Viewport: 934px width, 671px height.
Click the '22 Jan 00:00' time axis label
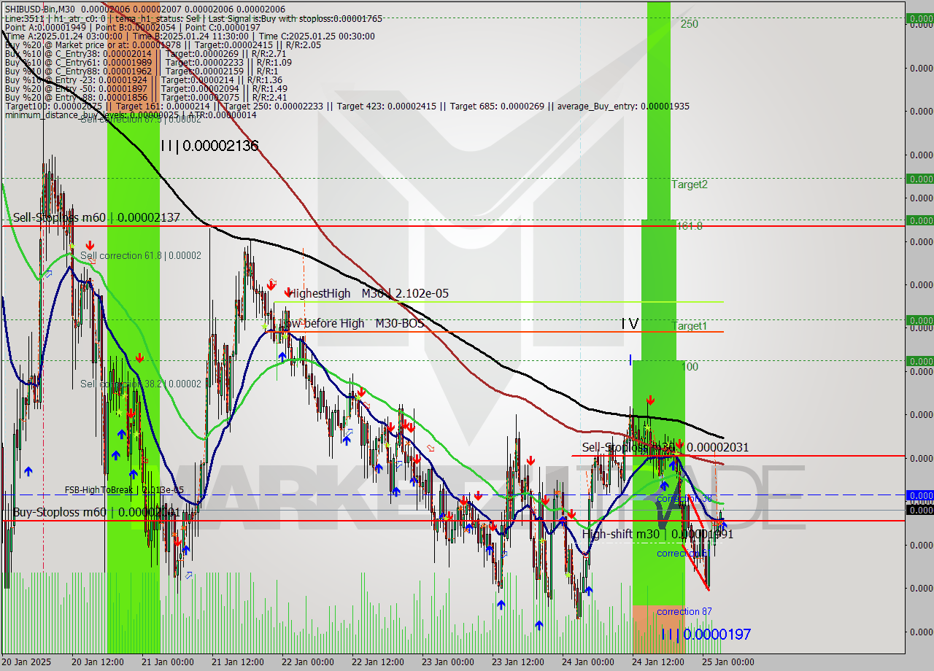point(307,662)
